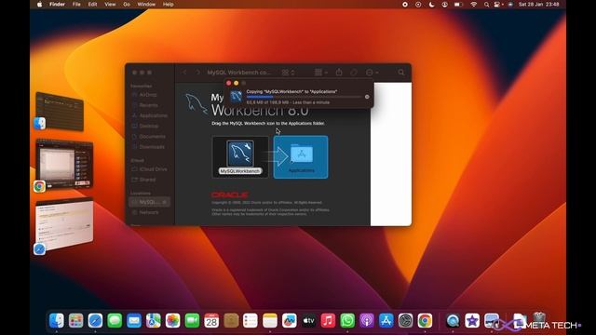This screenshot has width=596, height=335.
Task: Switch to the Chrome Stage Manager thumbnail
Action: [64, 164]
